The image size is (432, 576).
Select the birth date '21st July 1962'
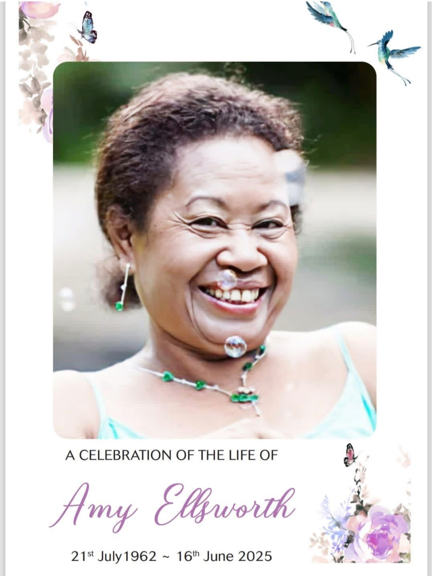click(114, 556)
